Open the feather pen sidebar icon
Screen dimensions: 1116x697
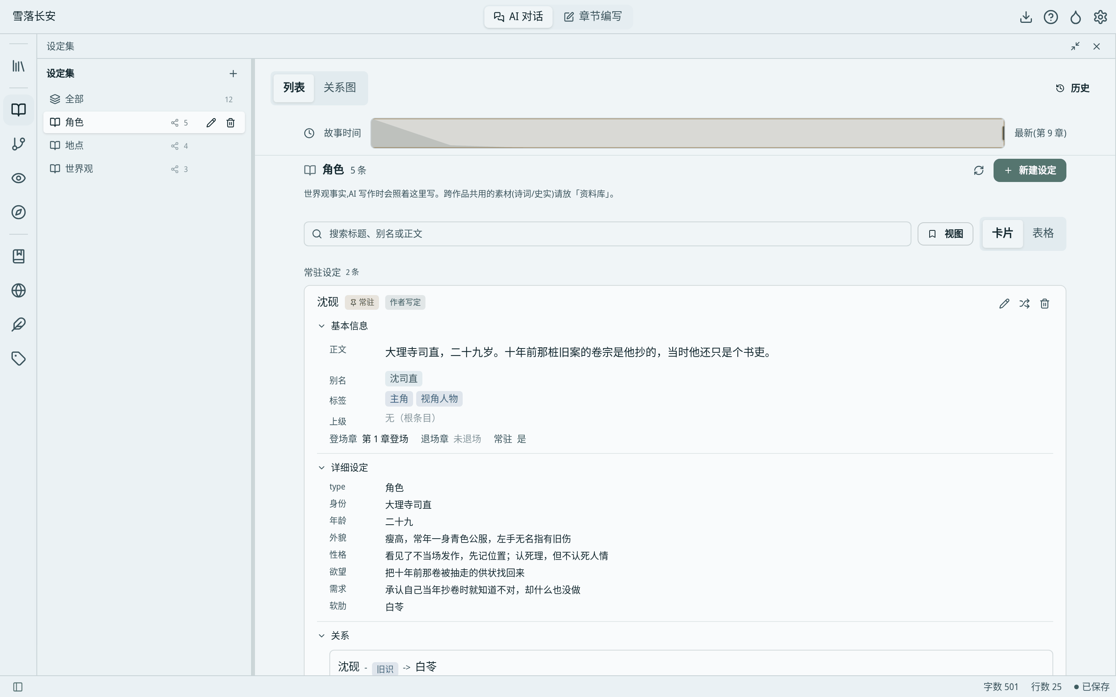[x=19, y=324]
